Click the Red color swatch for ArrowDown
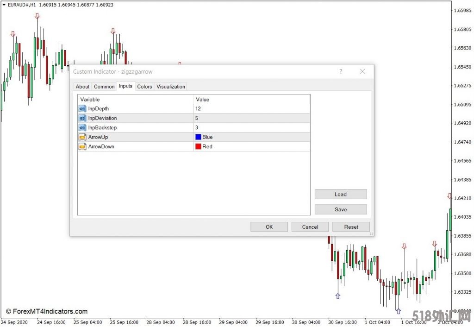The width and height of the screenshot is (474, 327). 198,146
